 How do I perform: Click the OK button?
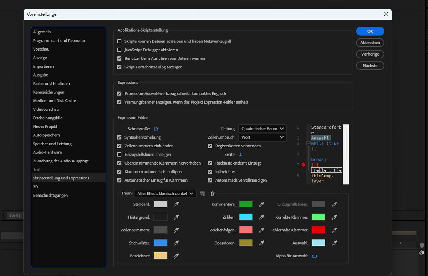370,31
